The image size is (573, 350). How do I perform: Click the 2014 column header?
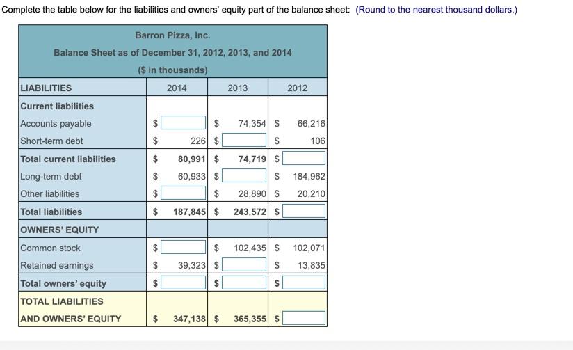pyautogui.click(x=177, y=88)
